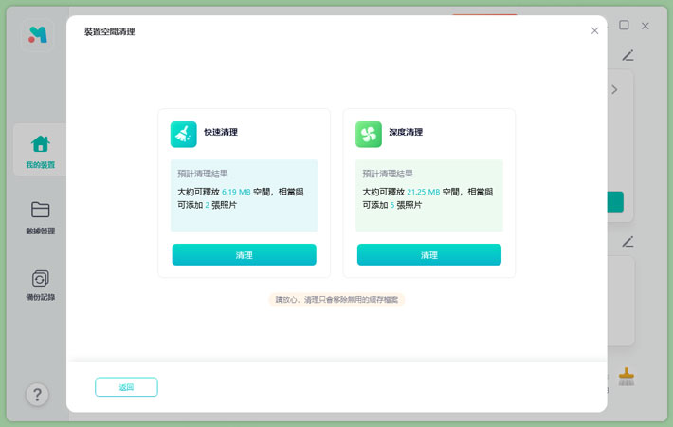Open the help question mark icon

click(x=37, y=394)
